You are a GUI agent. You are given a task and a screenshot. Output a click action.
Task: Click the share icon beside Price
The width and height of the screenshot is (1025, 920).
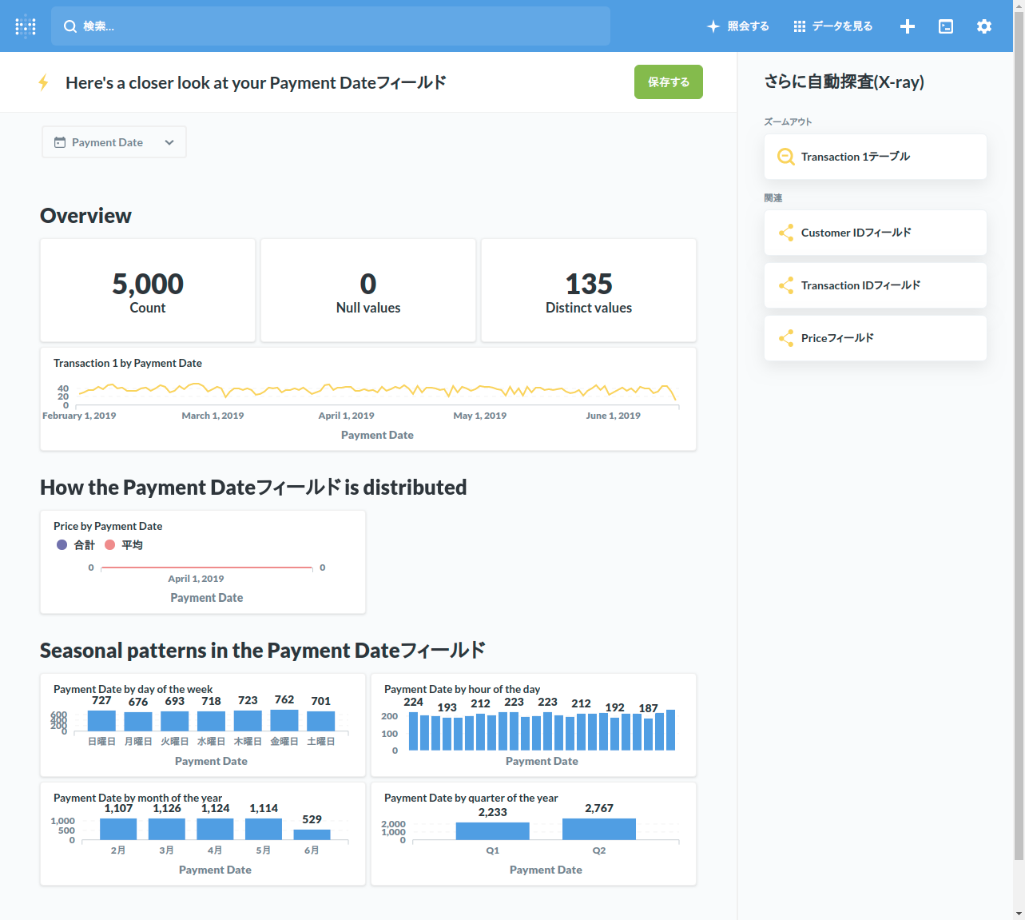pyautogui.click(x=786, y=338)
